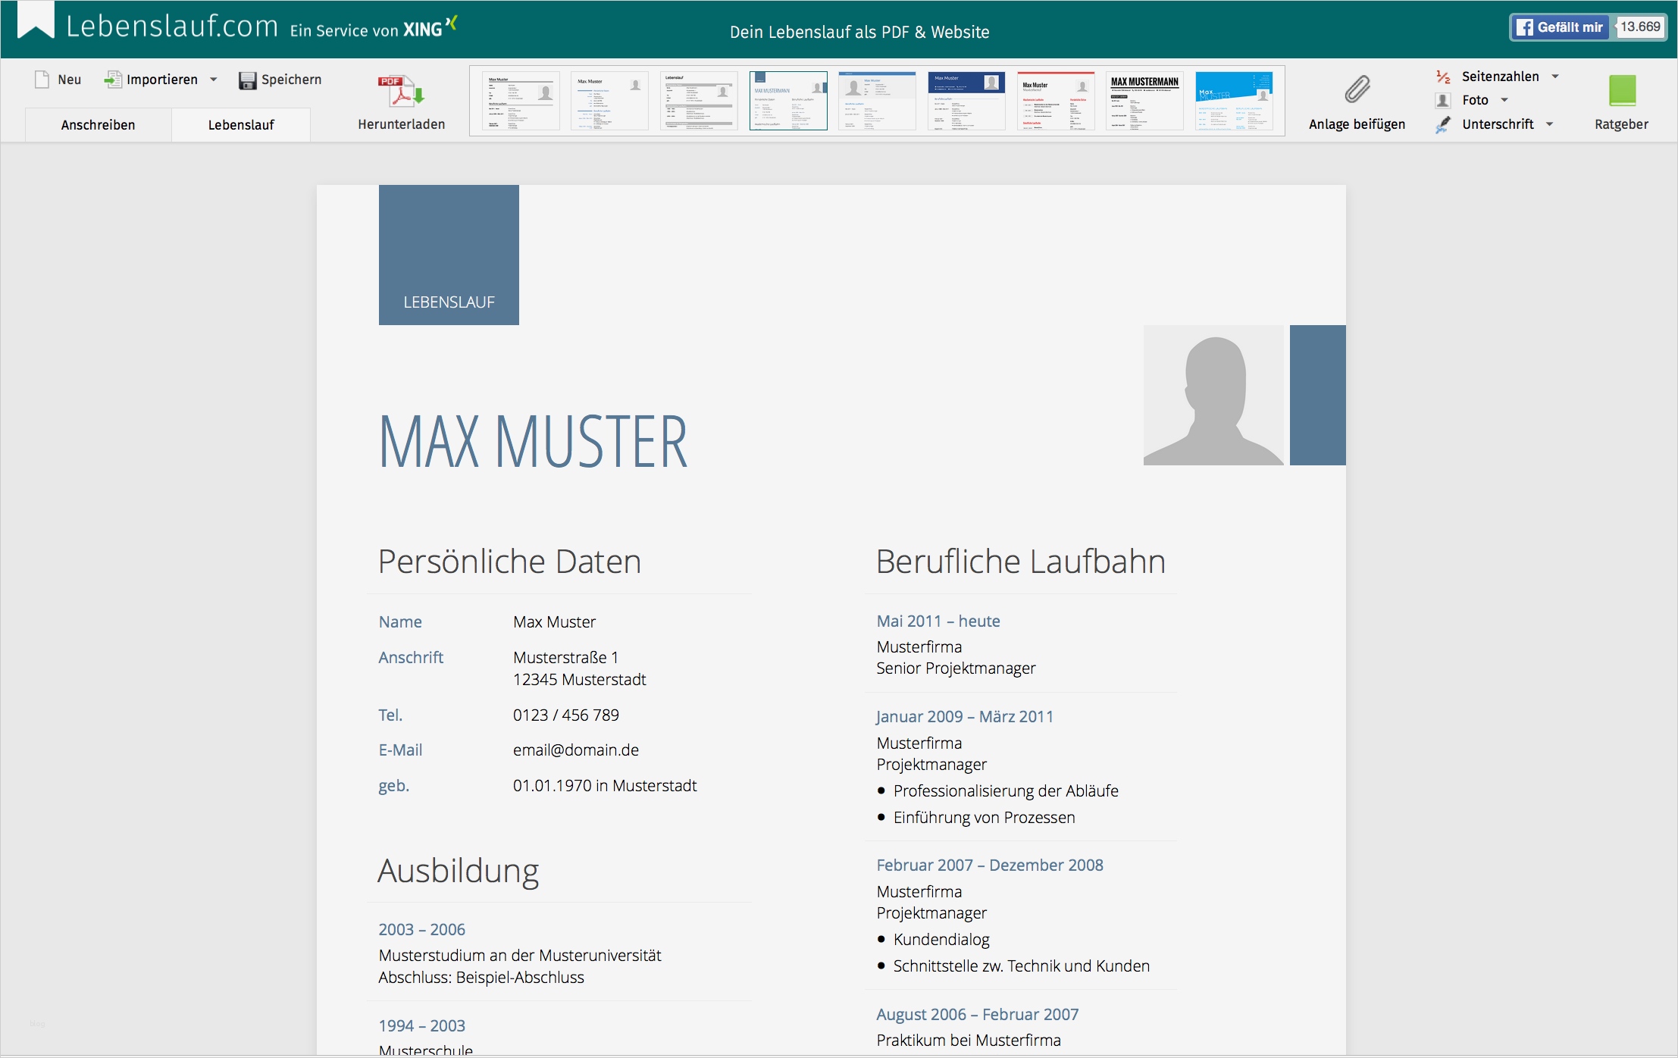1678x1058 pixels.
Task: Switch to the Anschreiben tab
Action: click(x=98, y=125)
